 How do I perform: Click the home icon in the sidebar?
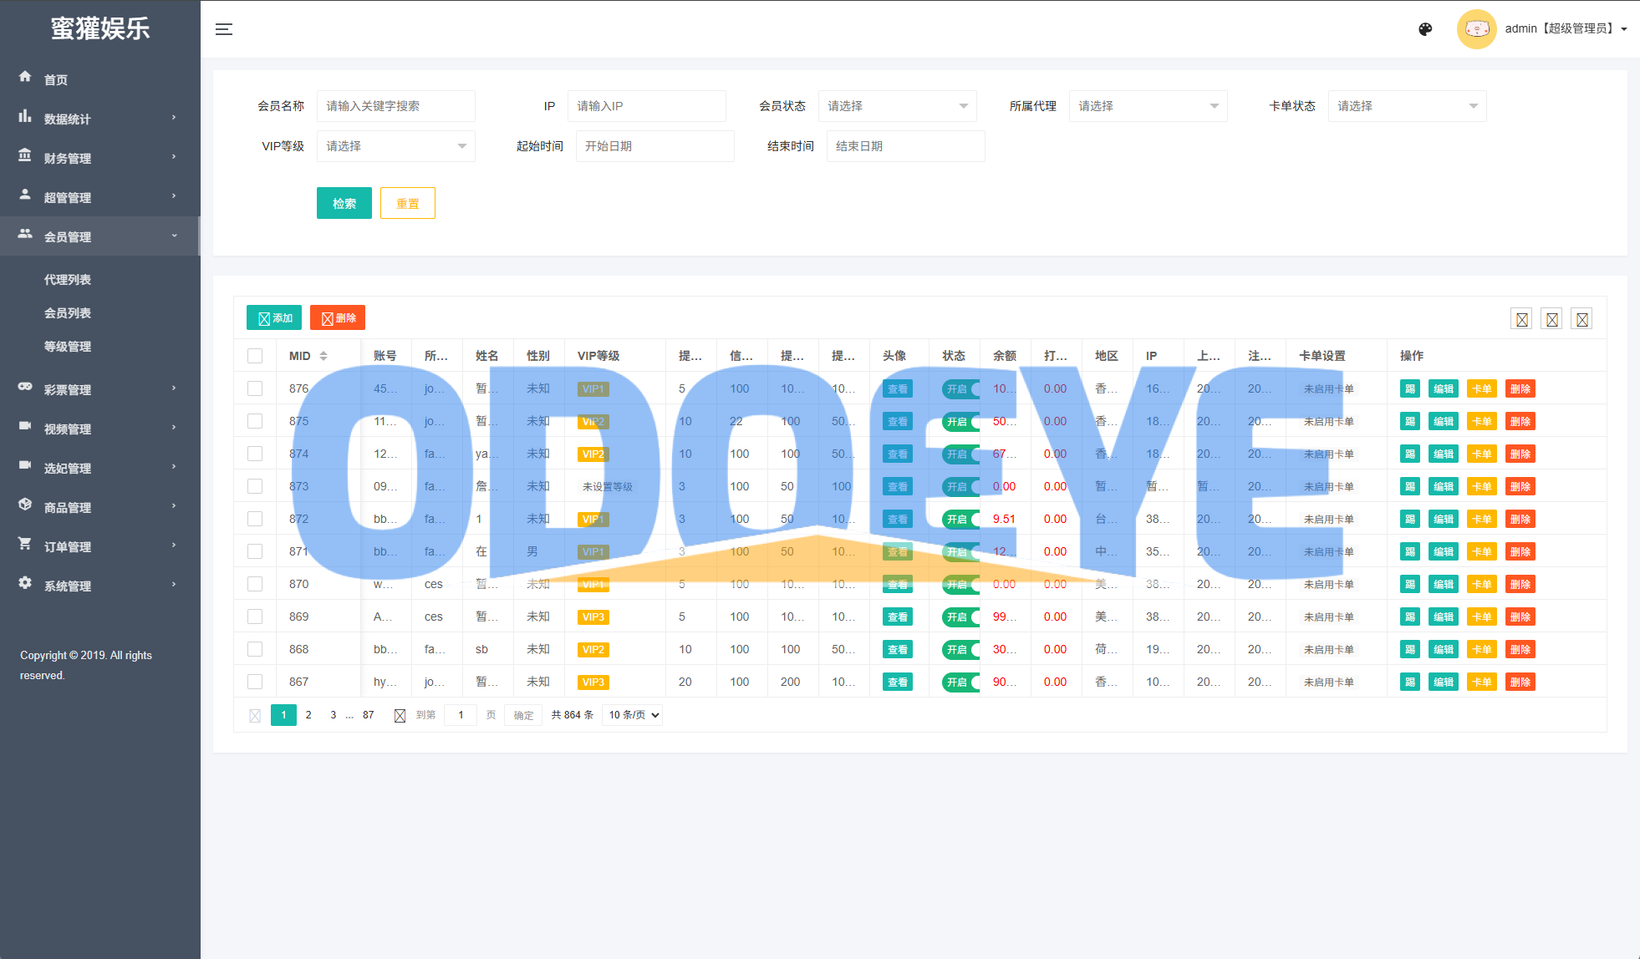(25, 77)
